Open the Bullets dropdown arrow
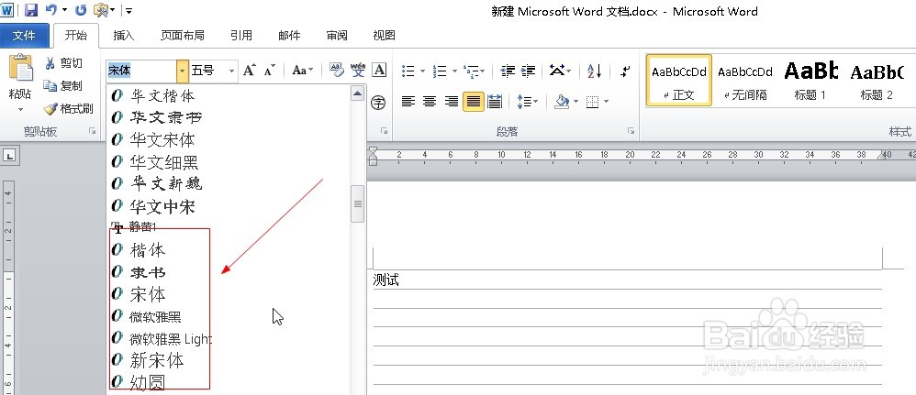Image resolution: width=916 pixels, height=395 pixels. (422, 71)
